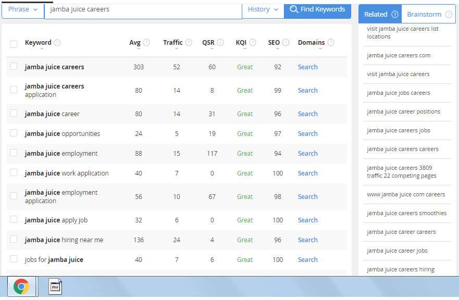Click related keyword 'www jamba juice com careers'

[406, 194]
